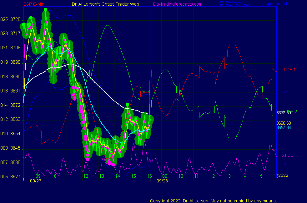This screenshot has width=307, height=203.
Task: Click the green dot above the 15:00 rally peak
Action: [127, 104]
